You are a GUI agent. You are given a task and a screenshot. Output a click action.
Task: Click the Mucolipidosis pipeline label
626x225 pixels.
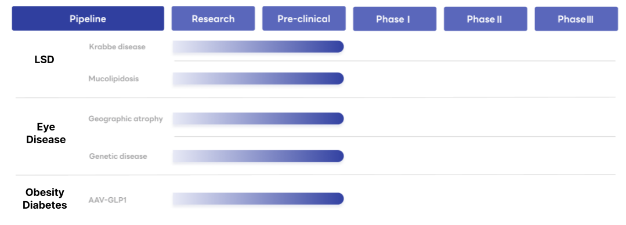pyautogui.click(x=114, y=79)
